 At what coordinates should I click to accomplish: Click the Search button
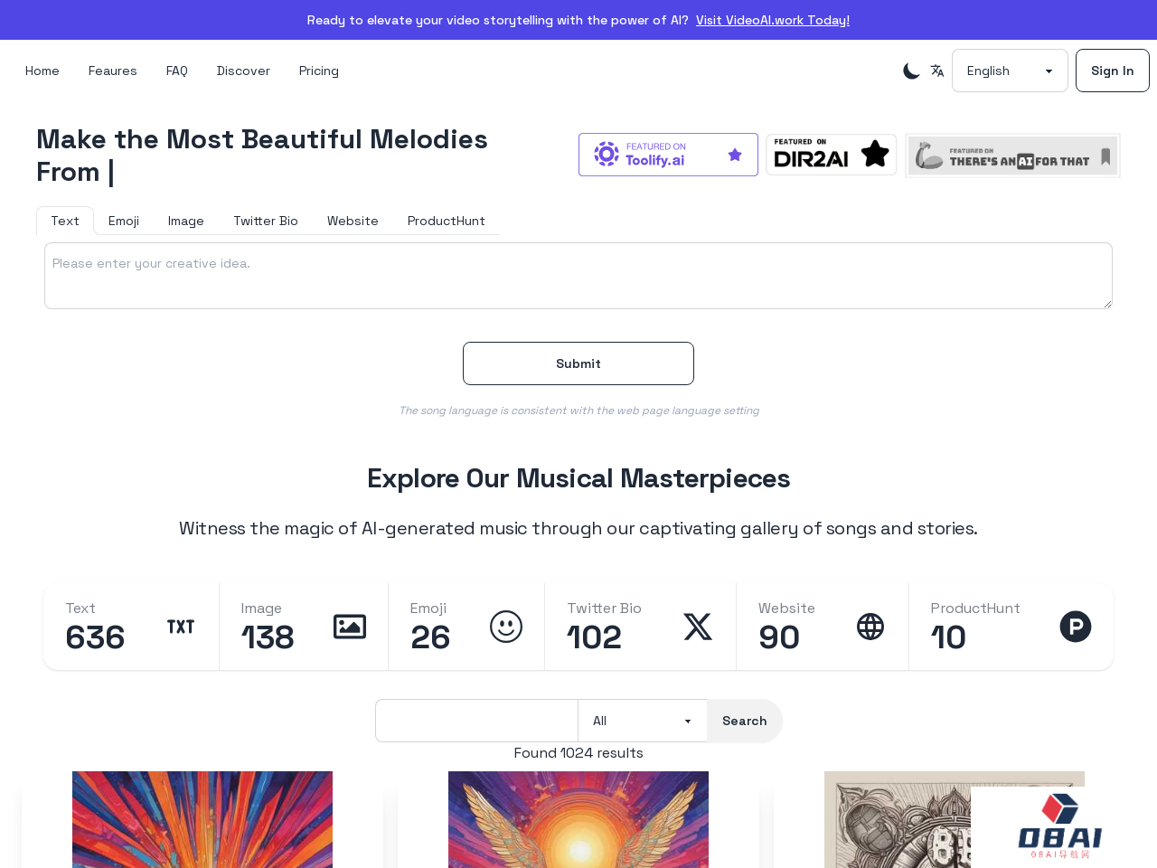tap(745, 721)
